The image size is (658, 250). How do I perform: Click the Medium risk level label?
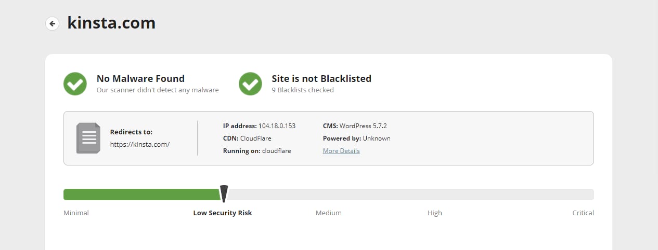click(x=329, y=213)
